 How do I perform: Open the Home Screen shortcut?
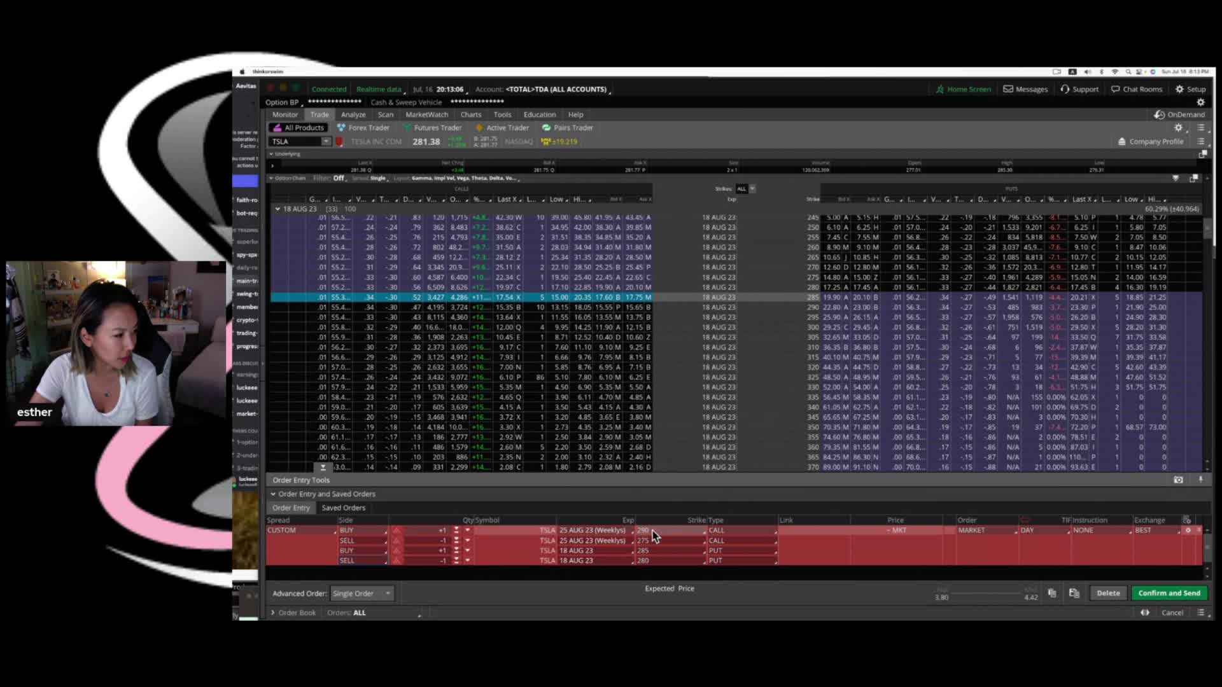[x=963, y=89]
